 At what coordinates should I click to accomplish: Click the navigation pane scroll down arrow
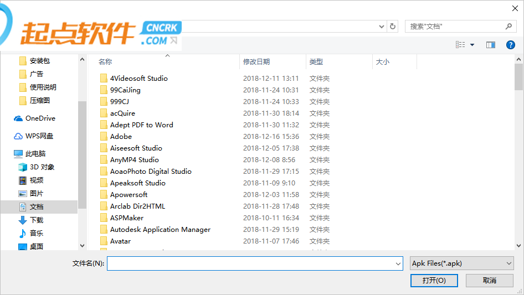pyautogui.click(x=82, y=246)
